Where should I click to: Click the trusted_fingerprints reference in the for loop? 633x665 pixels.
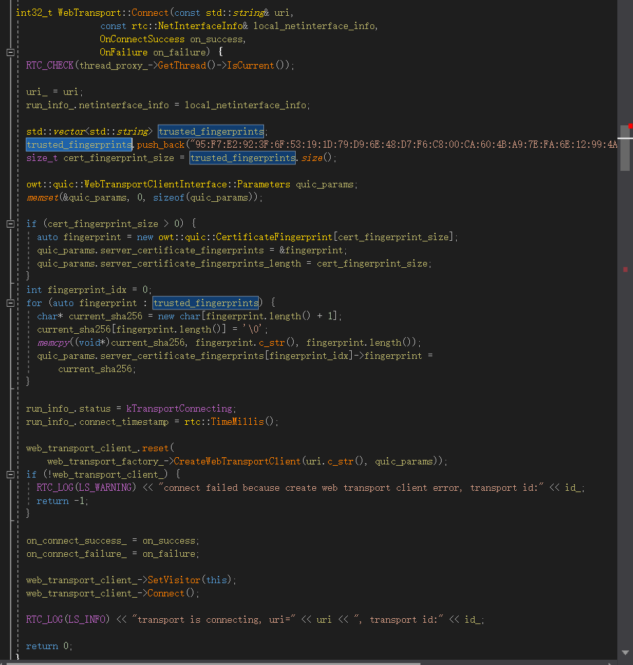pos(206,302)
